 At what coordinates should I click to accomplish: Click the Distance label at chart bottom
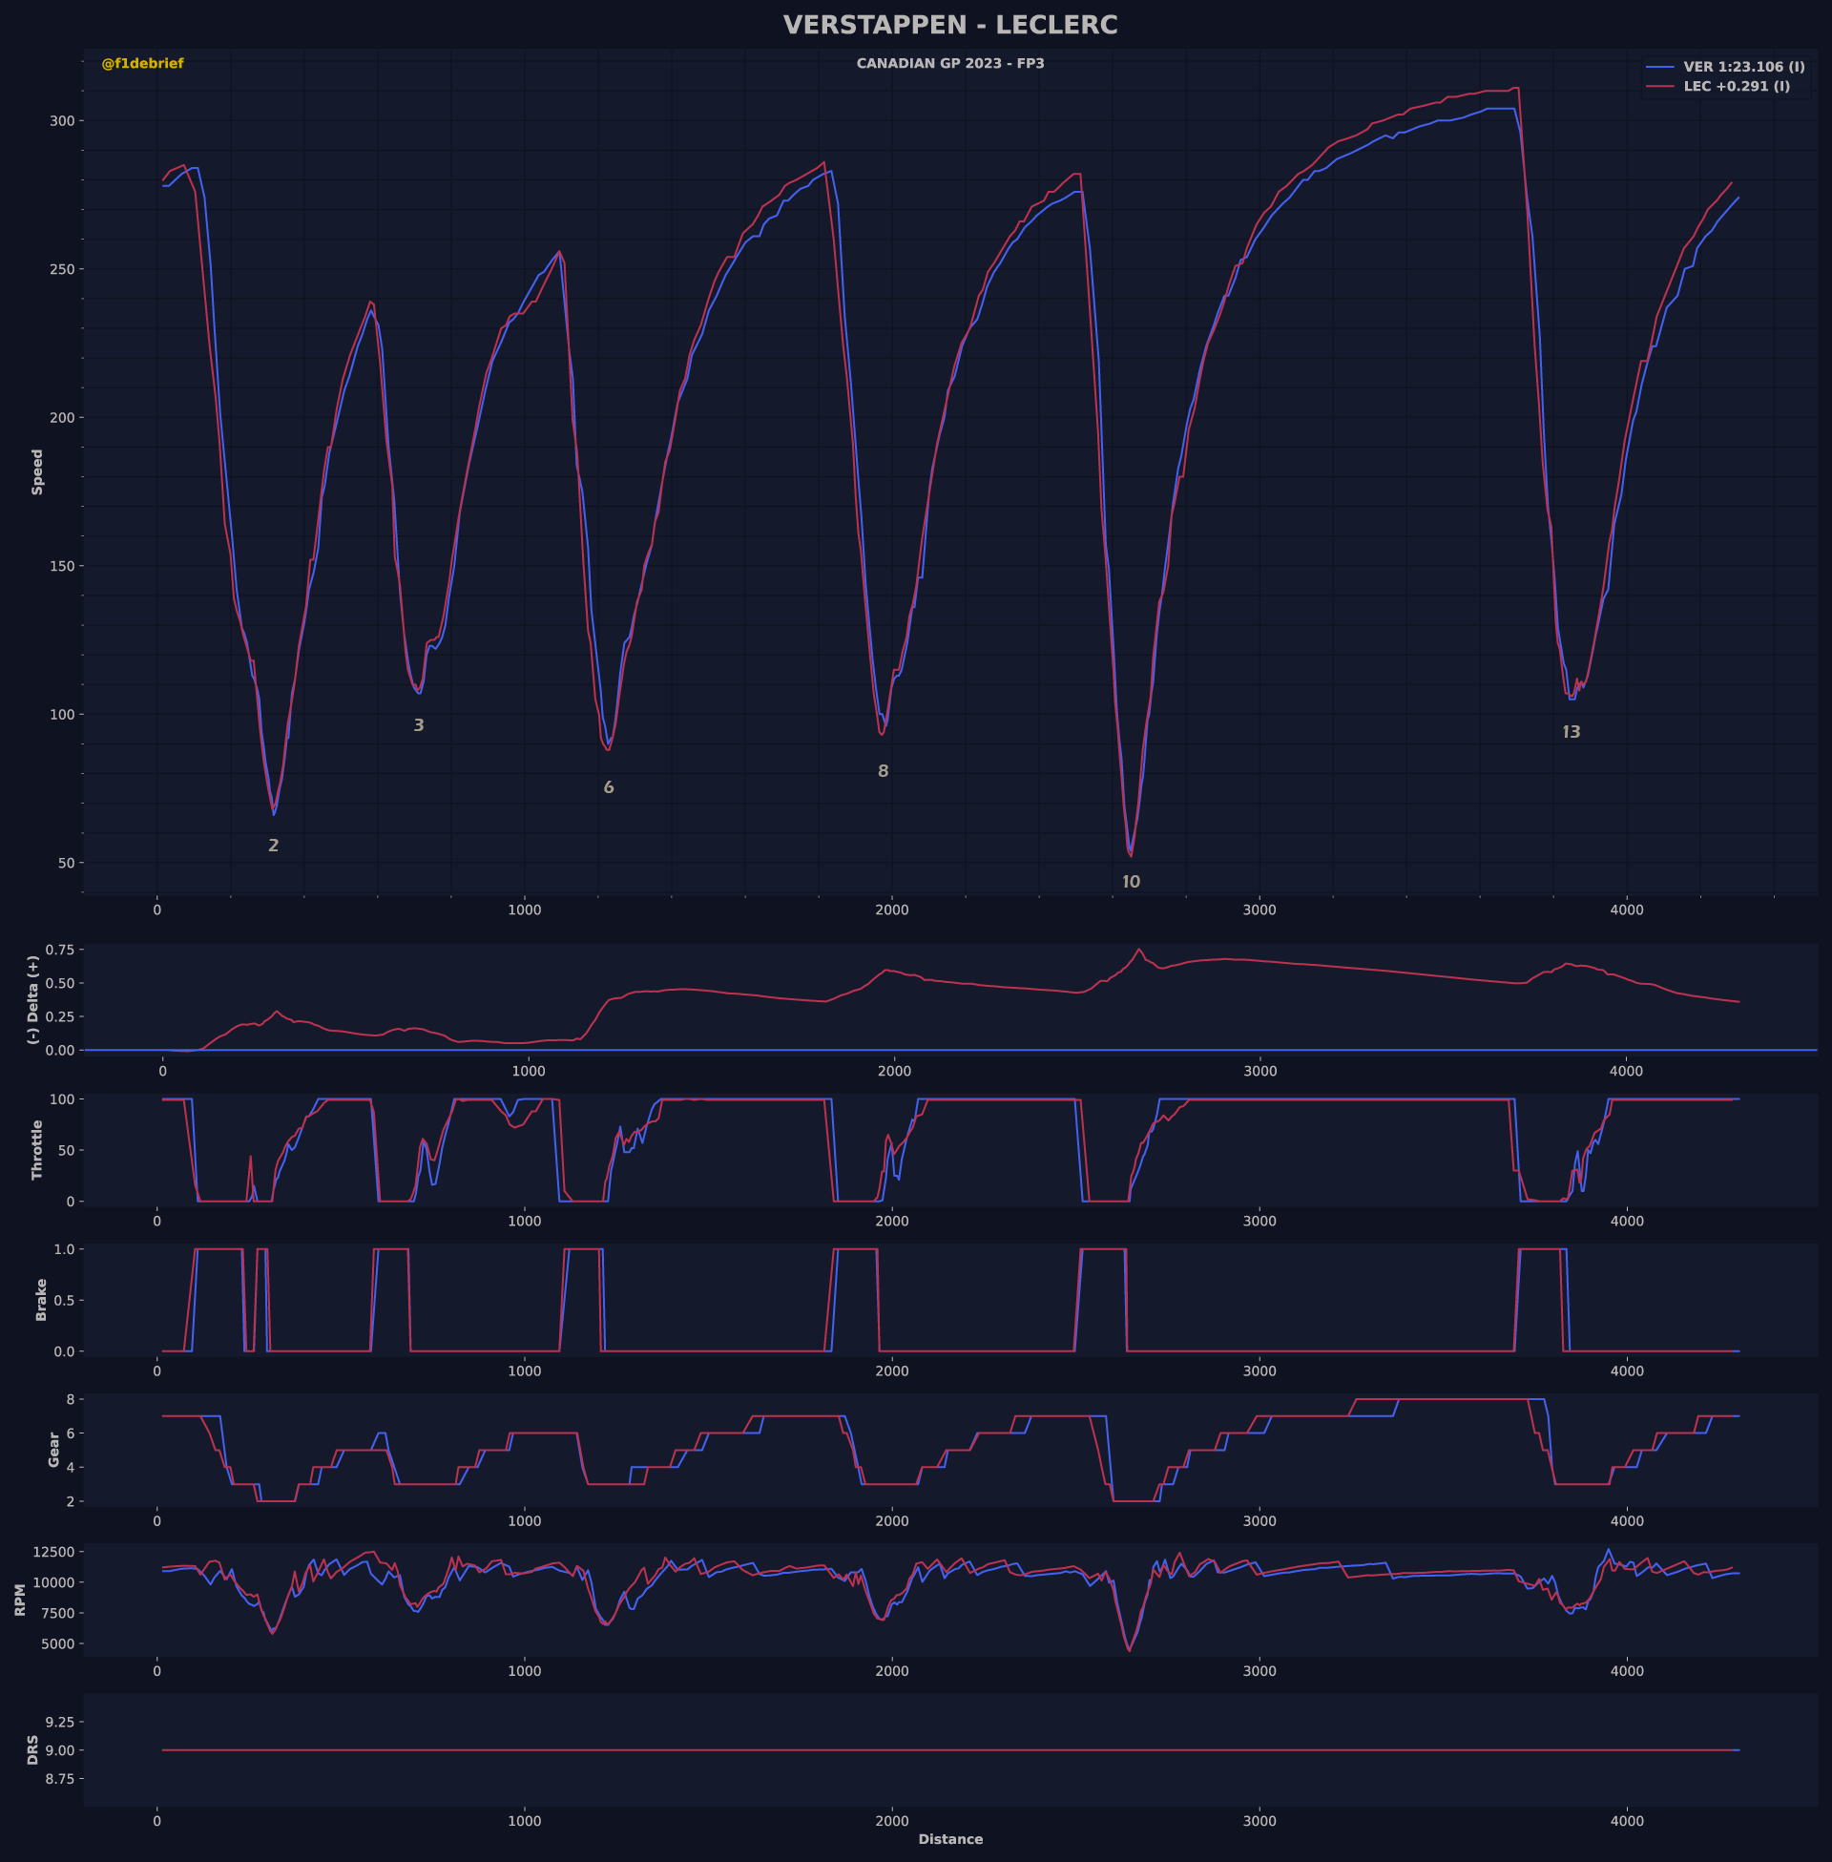coord(949,1840)
